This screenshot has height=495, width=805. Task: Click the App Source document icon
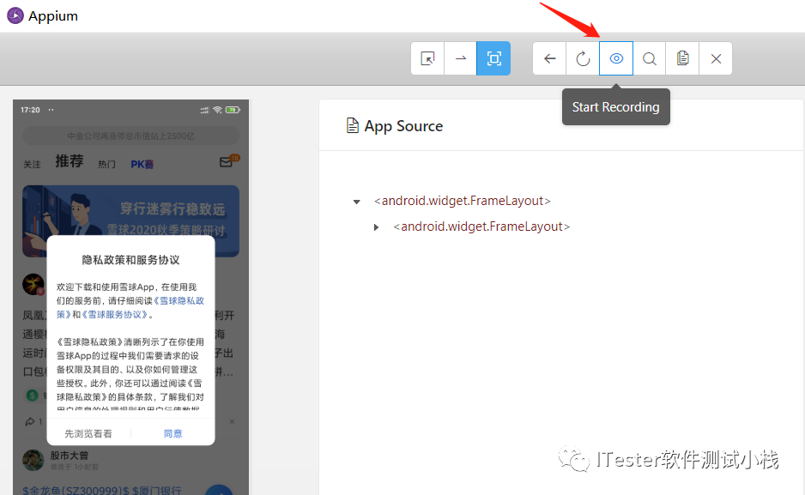tap(352, 125)
